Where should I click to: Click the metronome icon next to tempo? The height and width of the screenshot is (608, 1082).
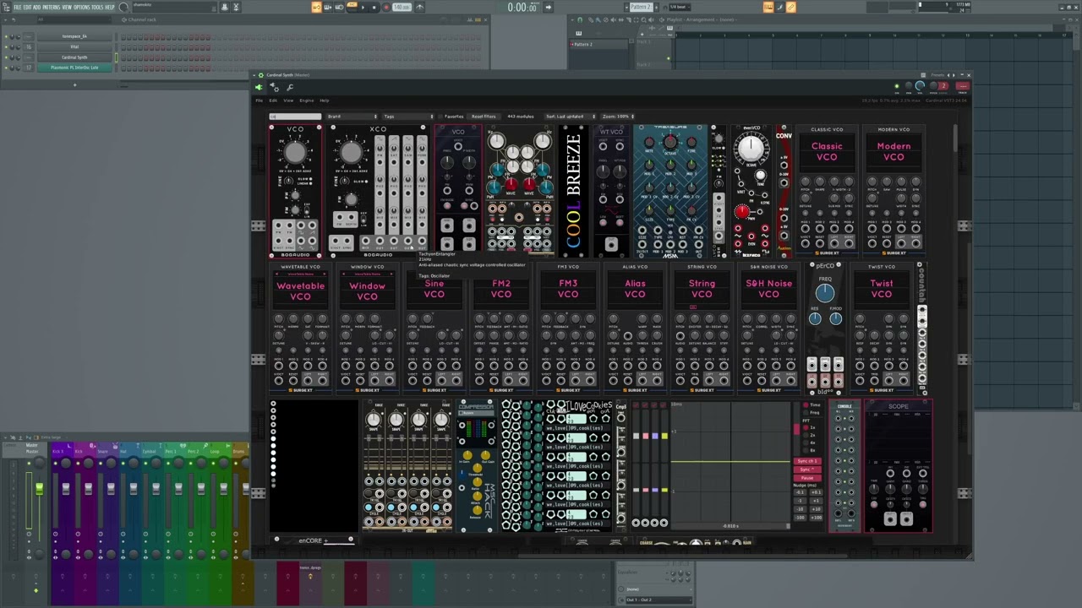pyautogui.click(x=419, y=8)
